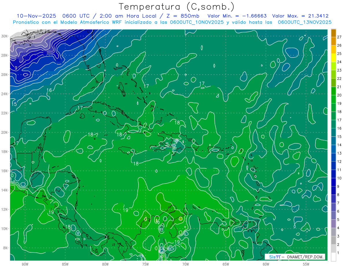The image size is (347, 268).
Task: Click the 16N latitude axis label
Action: click(x=5, y=171)
